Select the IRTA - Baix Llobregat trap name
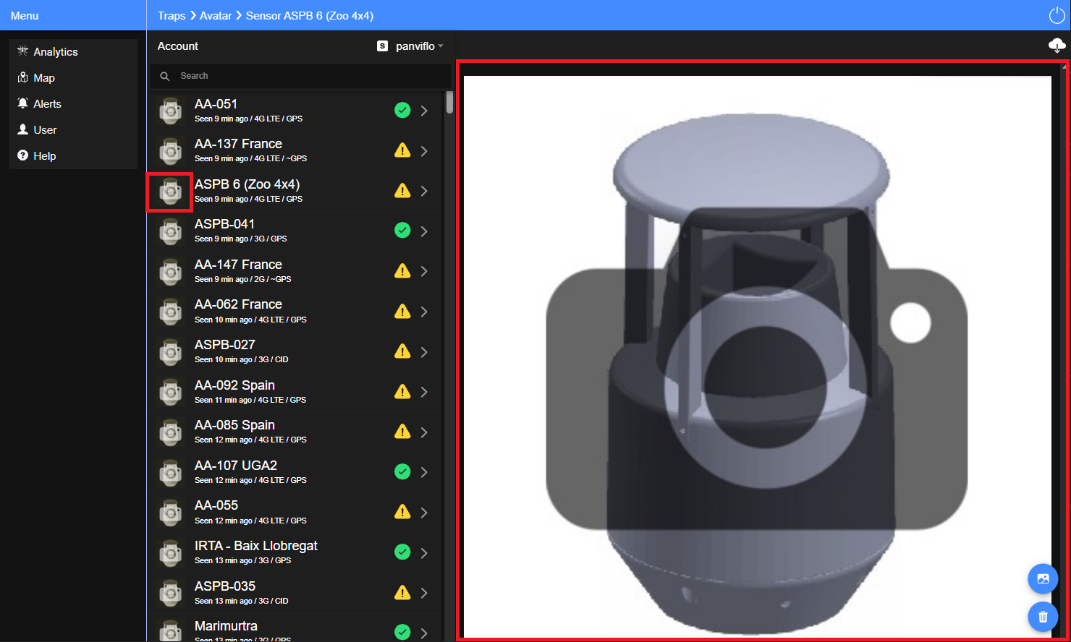Viewport: 1071px width, 642px height. coord(256,546)
